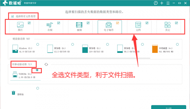Viewport: 190px width, 109px height.
Task: Toggle the select all file types checkbox
Action: click(13, 16)
